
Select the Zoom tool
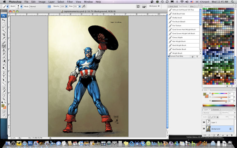pyautogui.click(x=4, y=99)
